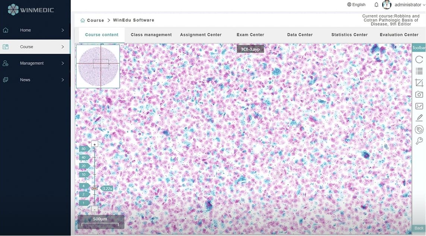Open the list icon in right toolbar
The height and width of the screenshot is (236, 426).
419,71
